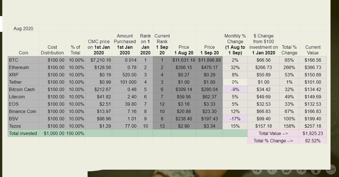Select BSV's '$197.43' September price cell
The image size is (339, 177).
click(209, 119)
